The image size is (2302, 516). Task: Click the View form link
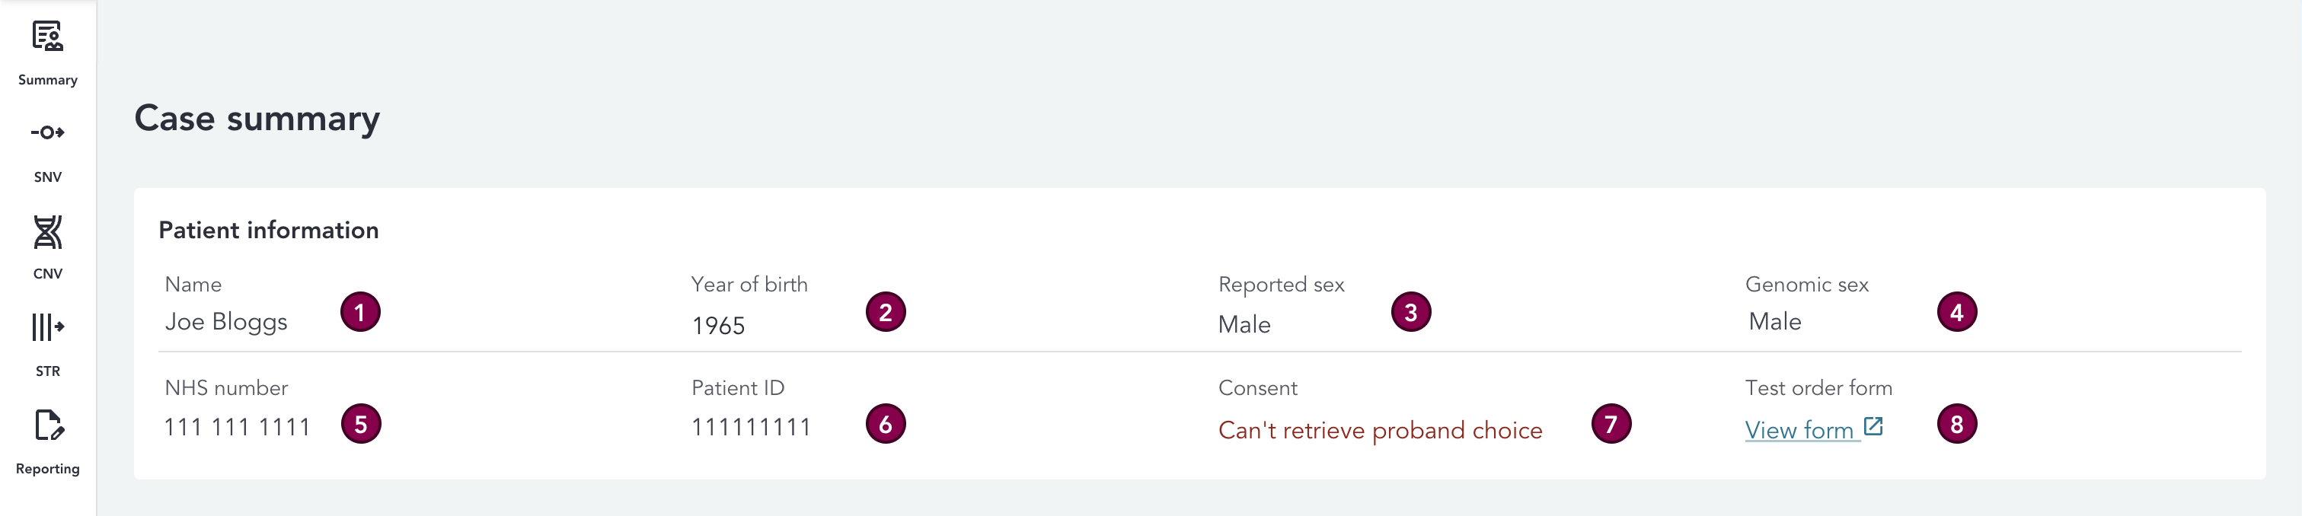[1799, 430]
